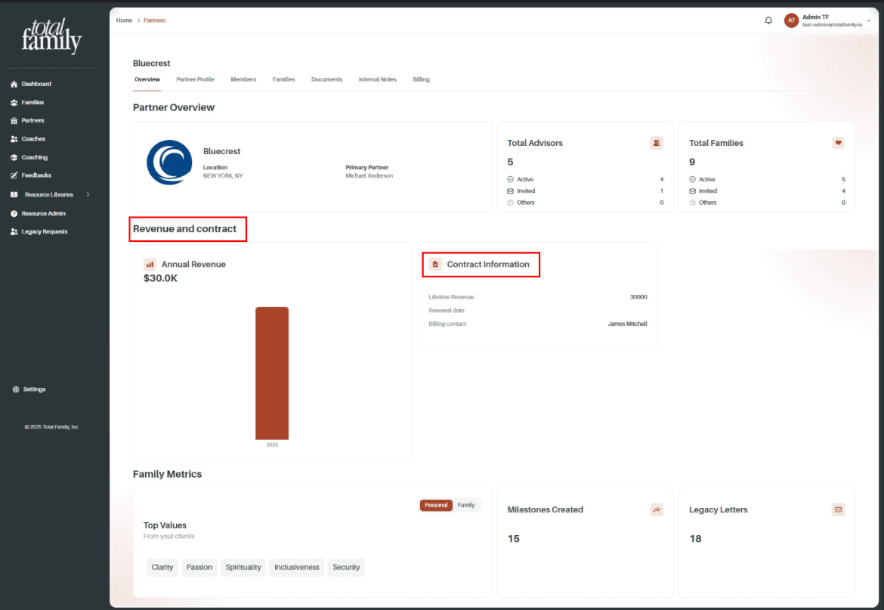Click the Legacy Letters envelope icon
This screenshot has width=884, height=610.
(x=839, y=509)
